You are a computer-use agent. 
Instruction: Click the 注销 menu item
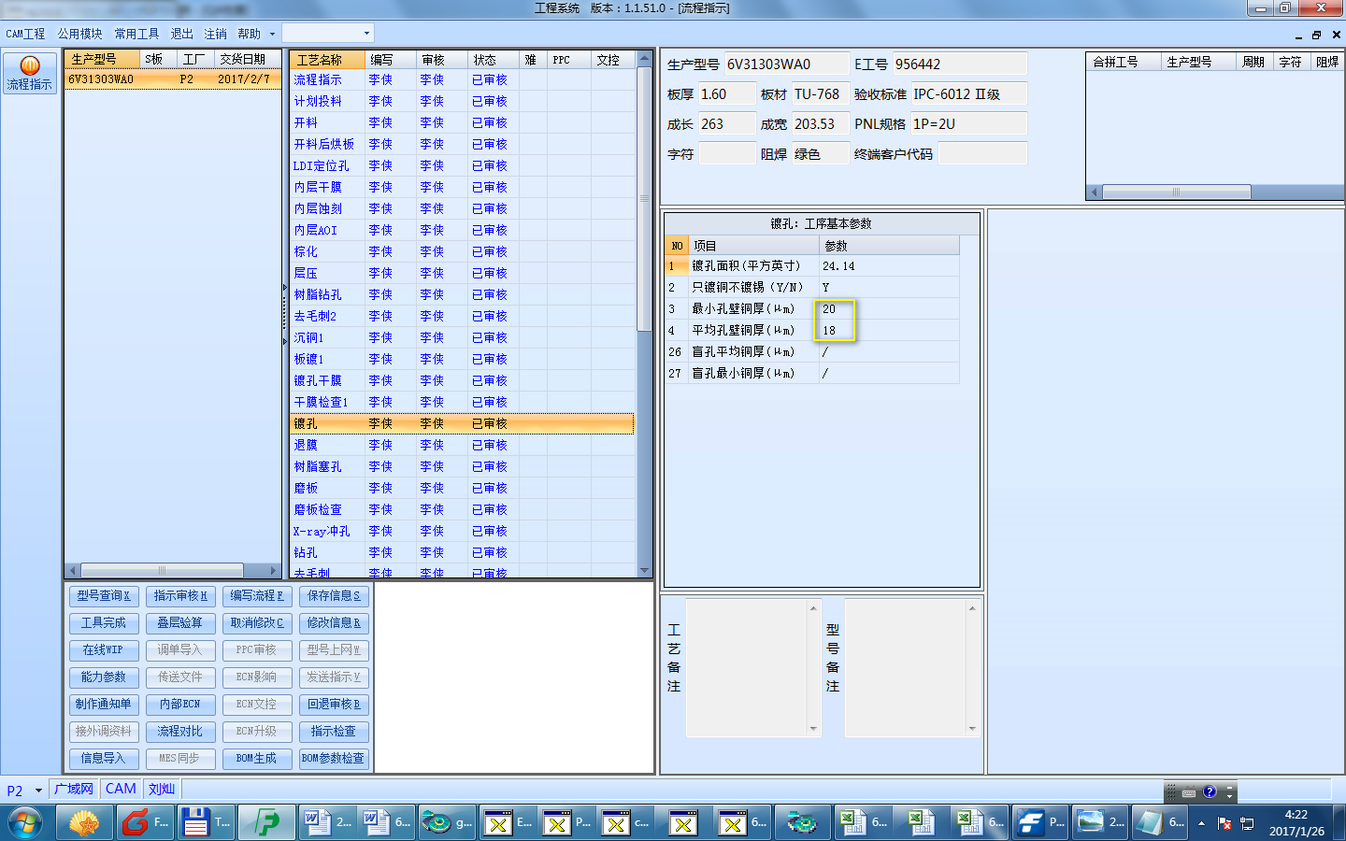[215, 34]
